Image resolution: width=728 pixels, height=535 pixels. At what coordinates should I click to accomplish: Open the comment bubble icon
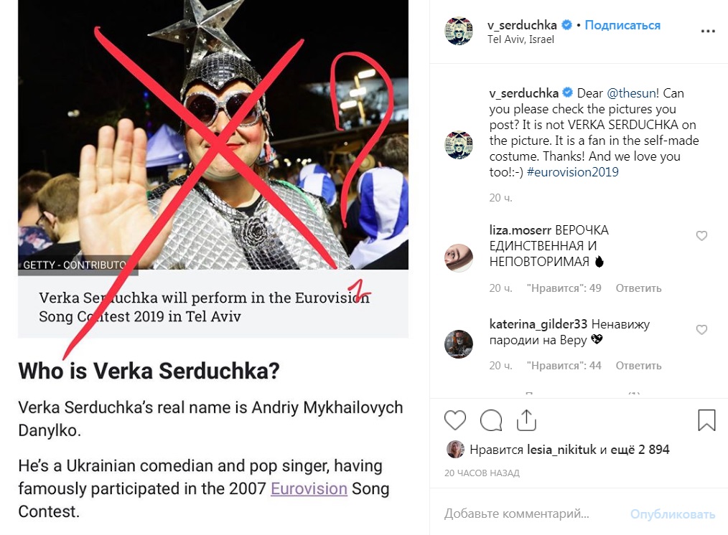(491, 420)
